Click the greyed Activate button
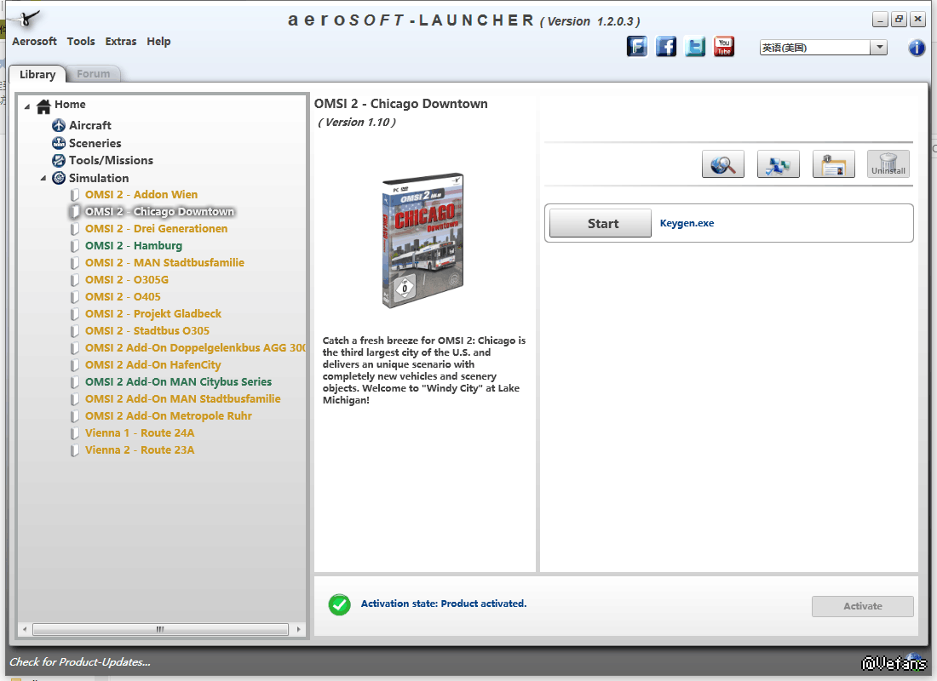 click(x=862, y=606)
